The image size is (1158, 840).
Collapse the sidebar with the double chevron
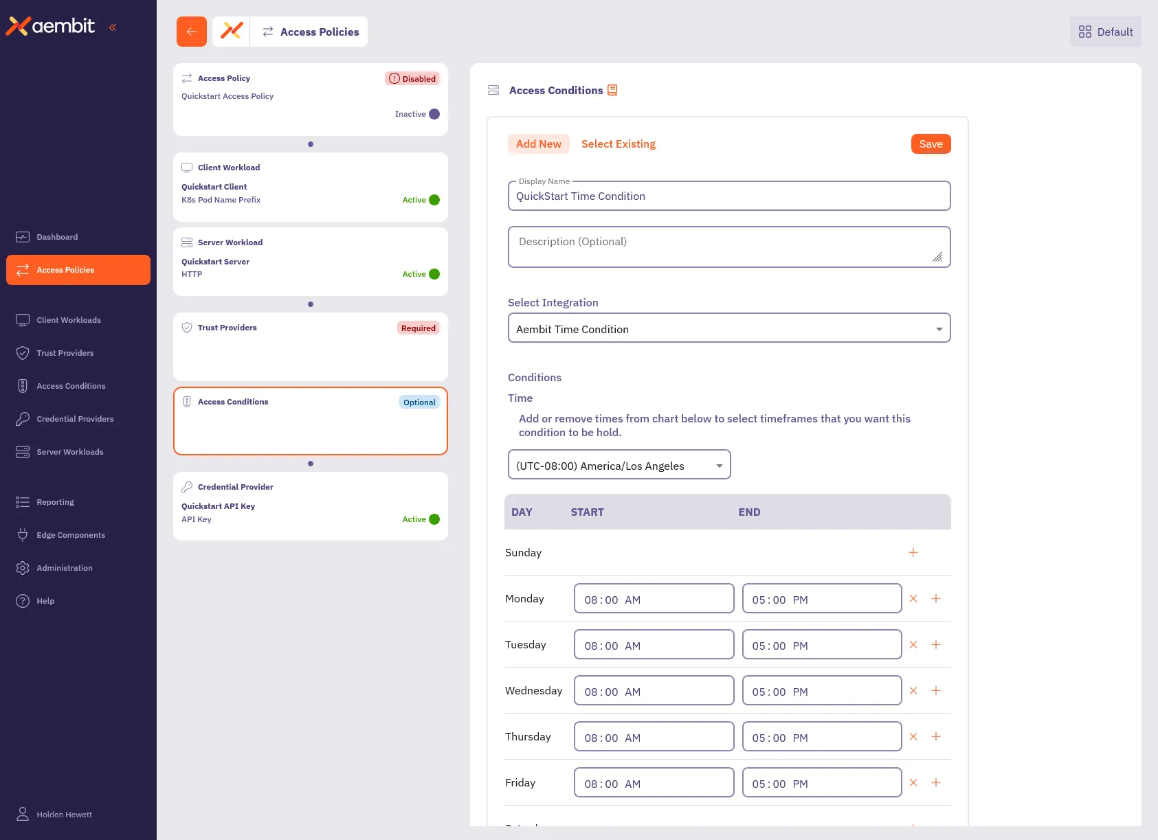click(x=113, y=27)
